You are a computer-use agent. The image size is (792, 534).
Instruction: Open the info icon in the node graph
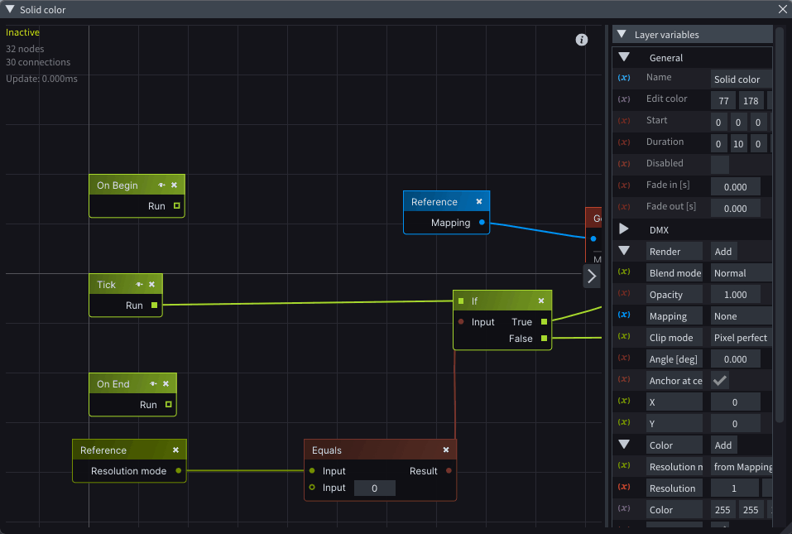click(581, 40)
